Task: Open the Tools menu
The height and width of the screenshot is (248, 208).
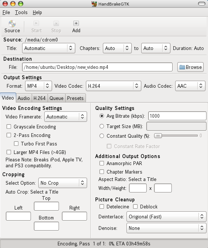Action: [21, 12]
